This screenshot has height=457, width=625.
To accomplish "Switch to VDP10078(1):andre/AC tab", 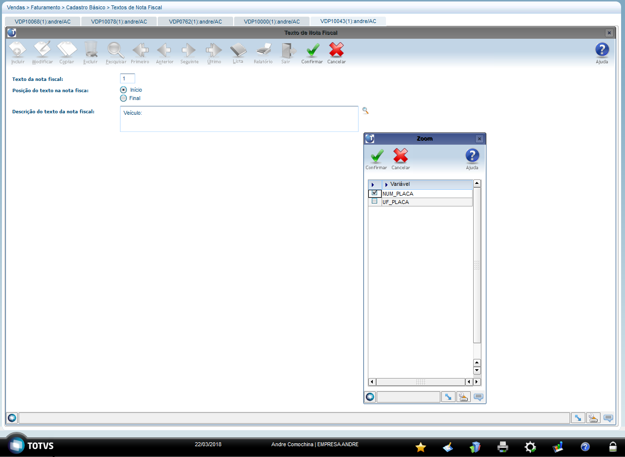I will click(119, 22).
